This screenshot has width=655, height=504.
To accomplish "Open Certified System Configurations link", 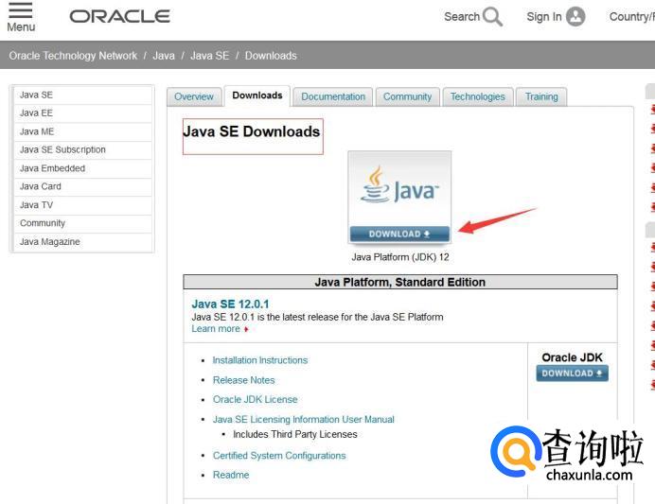I will click(x=279, y=456).
